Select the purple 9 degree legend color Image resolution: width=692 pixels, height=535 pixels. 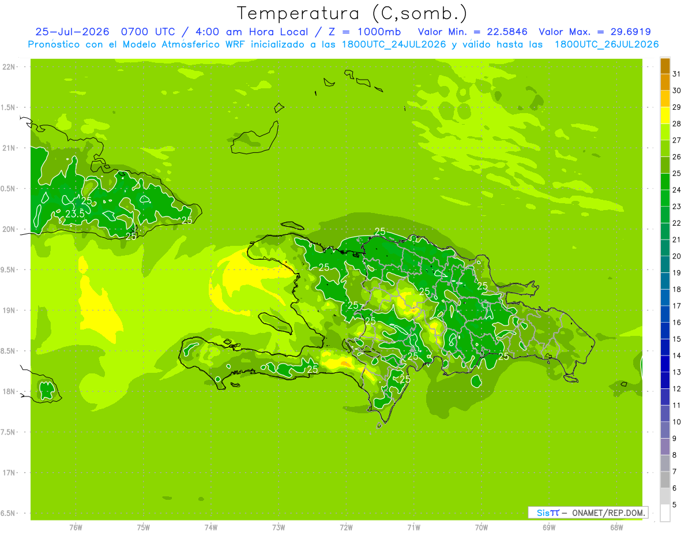pyautogui.click(x=665, y=430)
